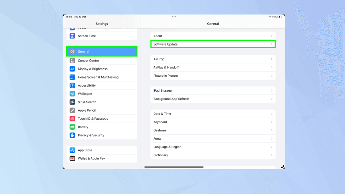Screen dimensions: 345x194
Task: Tap the Siri & Search icon
Action: tap(72, 102)
